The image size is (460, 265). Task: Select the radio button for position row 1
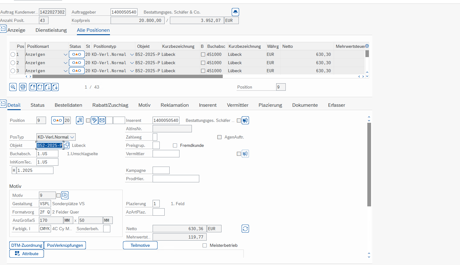pyautogui.click(x=13, y=54)
